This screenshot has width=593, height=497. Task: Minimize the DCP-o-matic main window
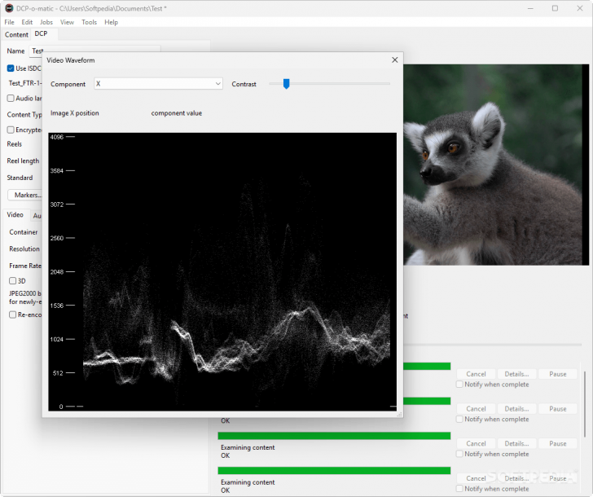(529, 8)
